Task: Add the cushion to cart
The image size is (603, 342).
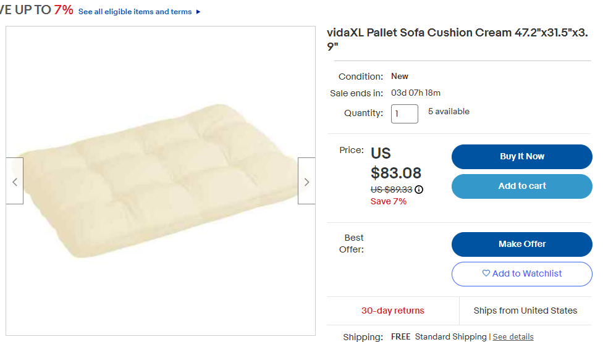Action: pos(522,186)
